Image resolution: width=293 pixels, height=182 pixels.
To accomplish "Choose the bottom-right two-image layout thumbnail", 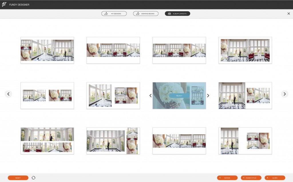I will pyautogui.click(x=245, y=140).
